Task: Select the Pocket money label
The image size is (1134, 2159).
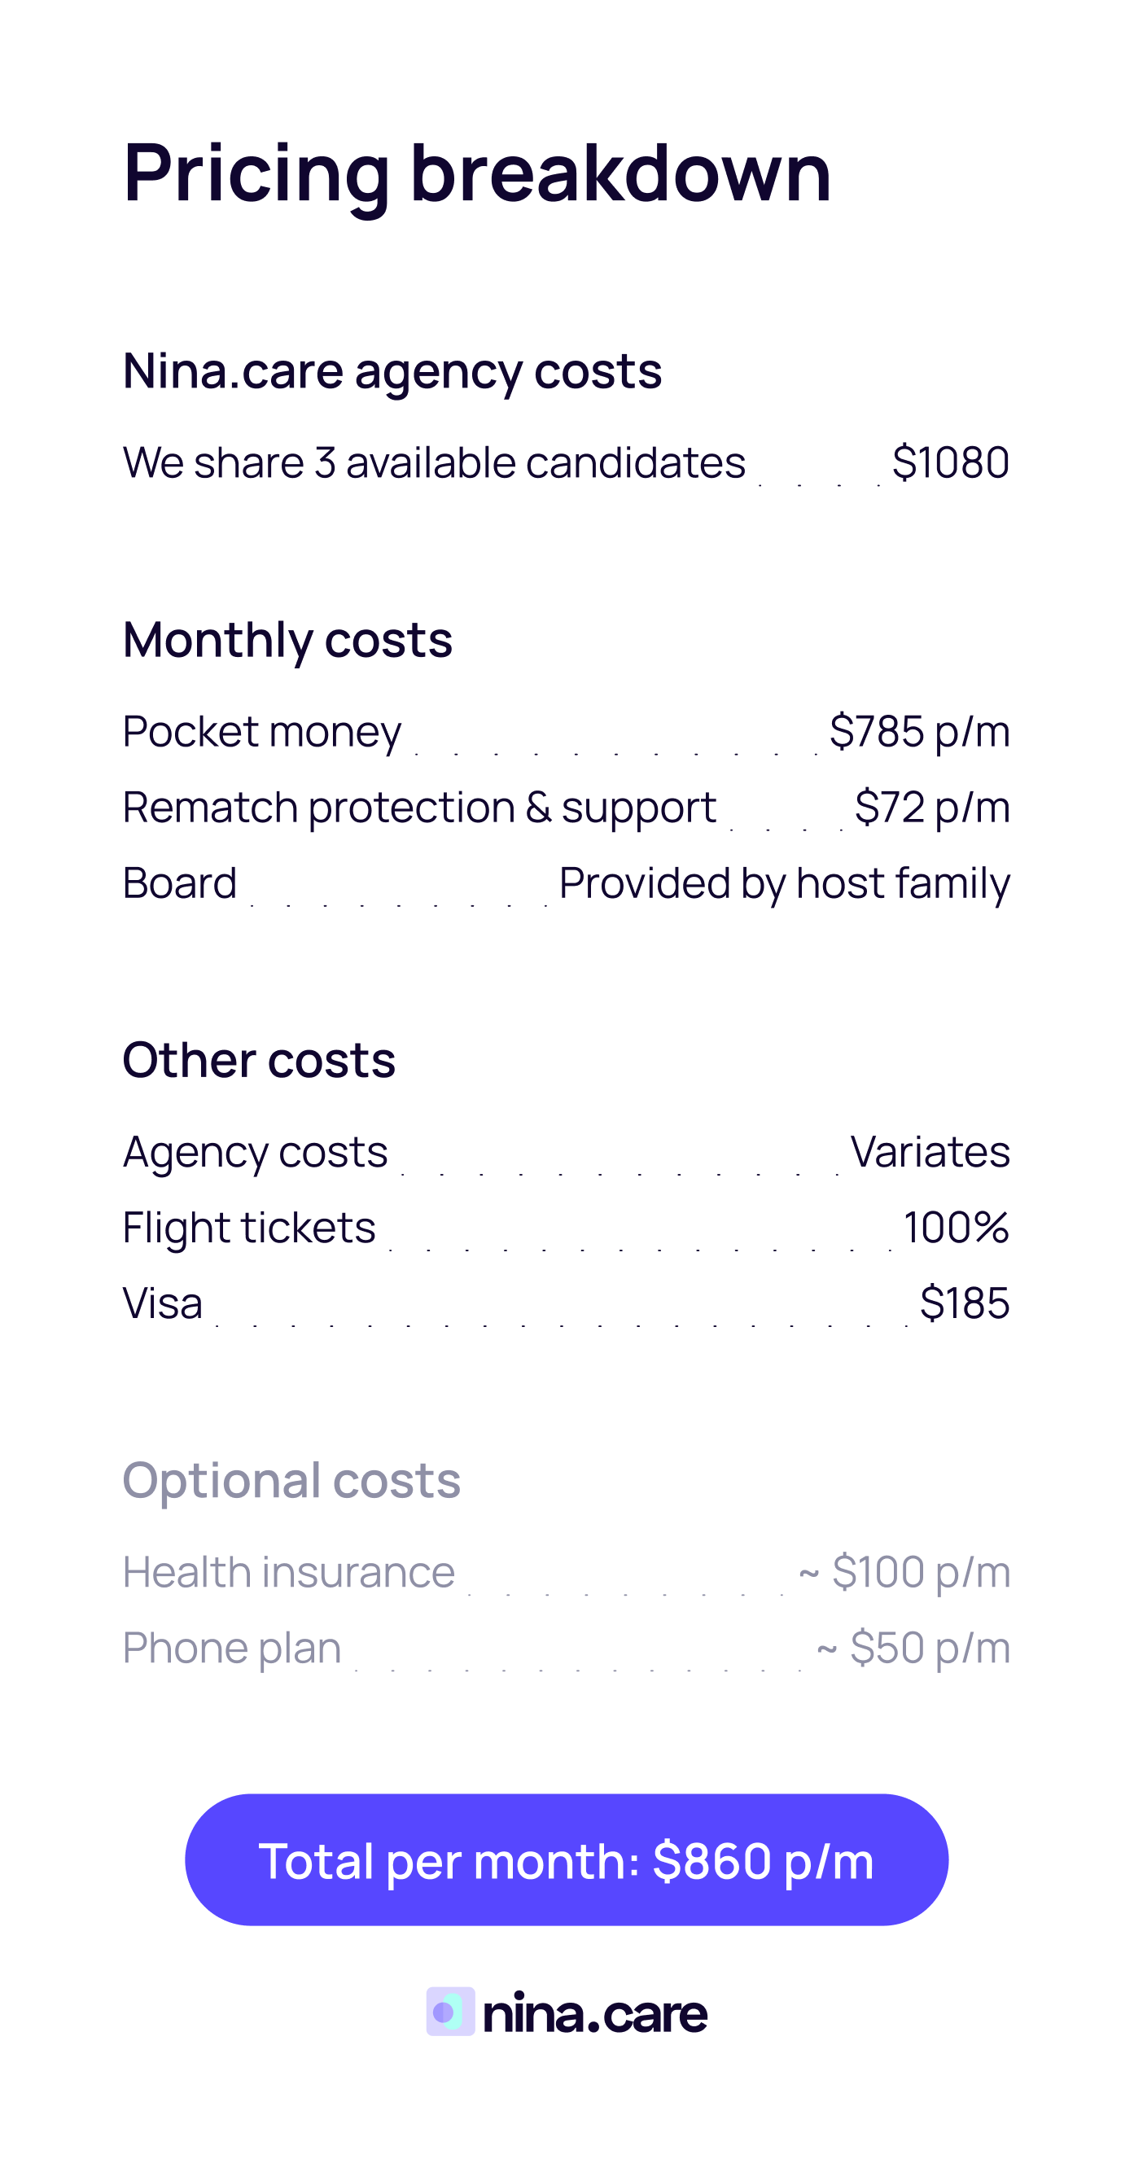Action: 262,732
